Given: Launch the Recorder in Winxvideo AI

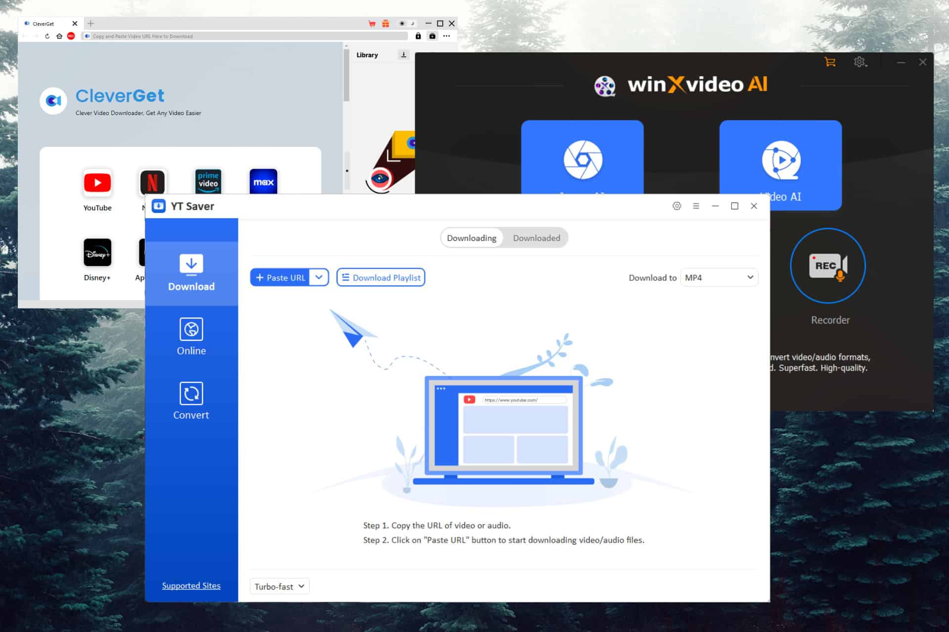Looking at the screenshot, I should [x=828, y=266].
